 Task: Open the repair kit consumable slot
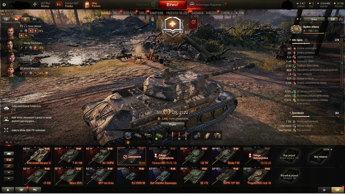click(197, 136)
